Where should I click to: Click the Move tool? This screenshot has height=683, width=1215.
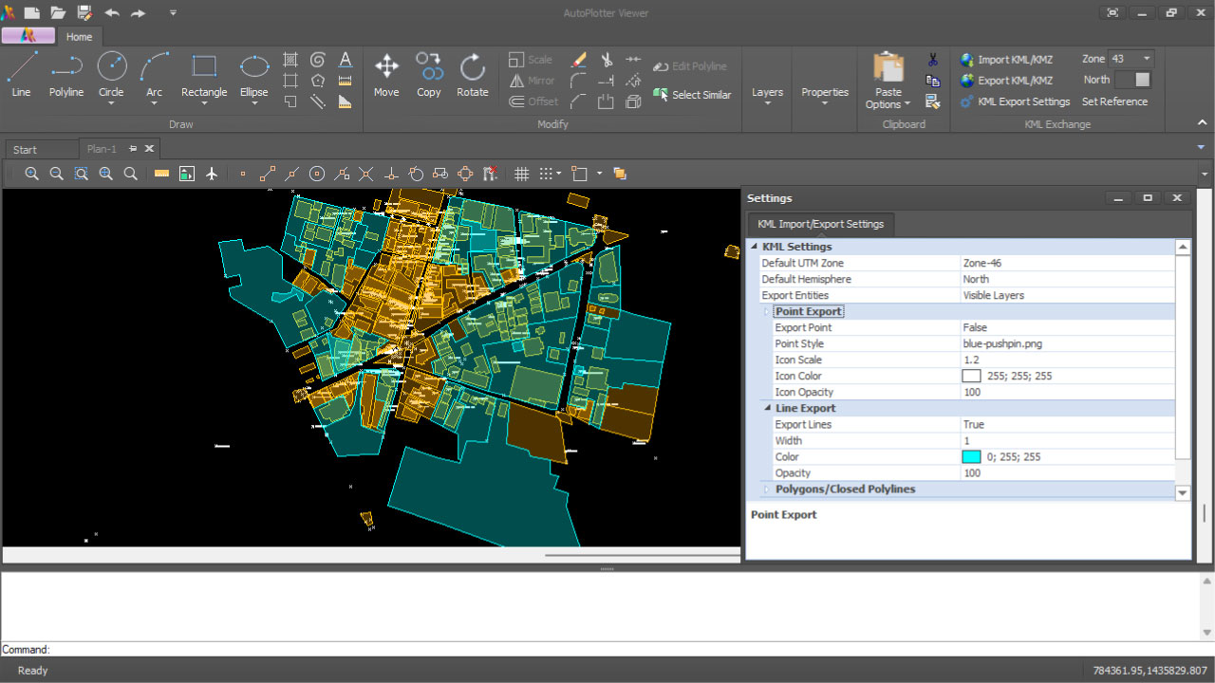coord(386,75)
